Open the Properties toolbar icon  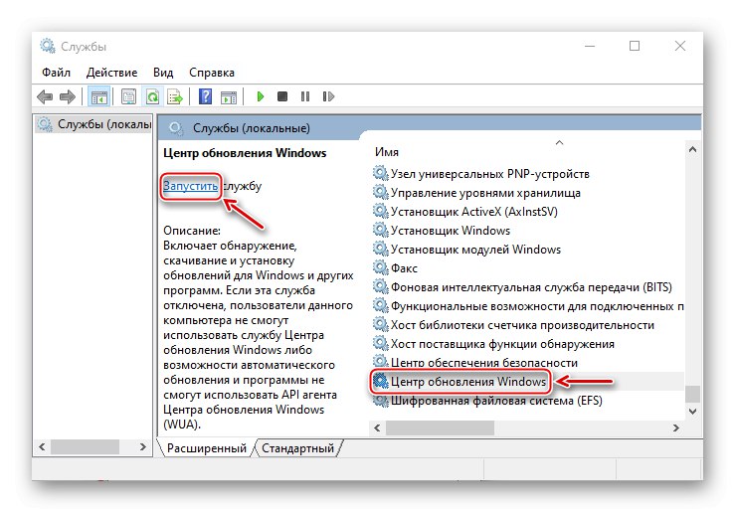[x=128, y=97]
